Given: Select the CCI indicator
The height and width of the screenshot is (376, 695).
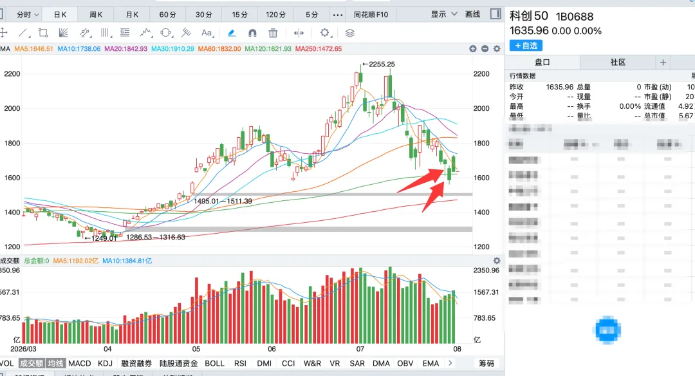Looking at the screenshot, I should (x=288, y=363).
